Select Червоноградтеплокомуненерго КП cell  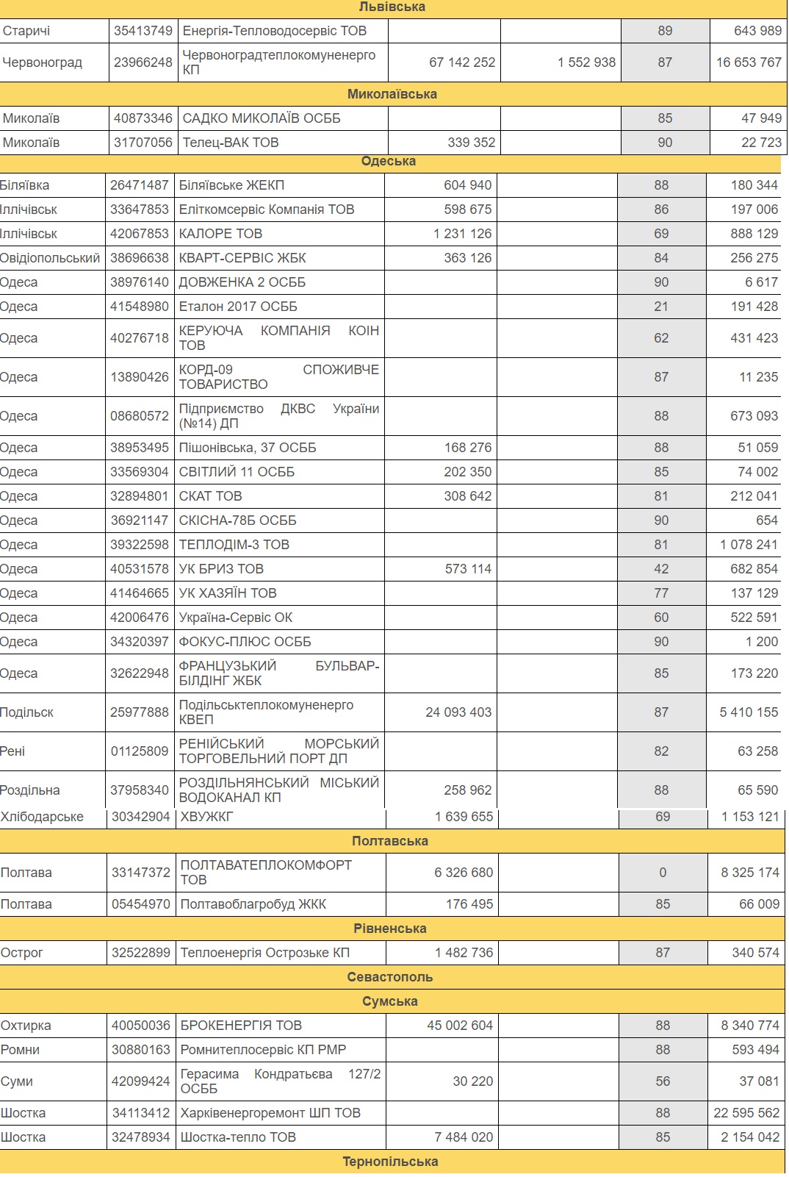283,62
